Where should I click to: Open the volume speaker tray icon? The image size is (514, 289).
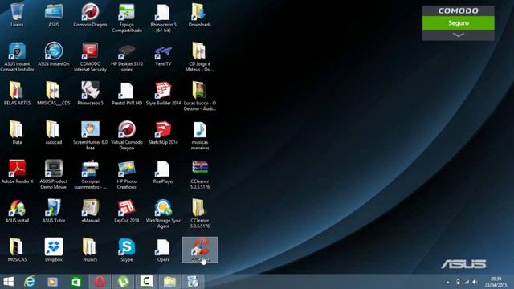475,282
